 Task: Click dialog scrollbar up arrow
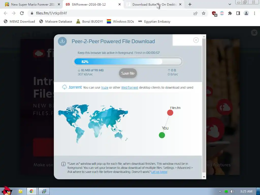point(204,37)
